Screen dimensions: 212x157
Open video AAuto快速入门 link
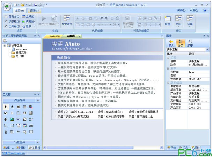point(110,112)
